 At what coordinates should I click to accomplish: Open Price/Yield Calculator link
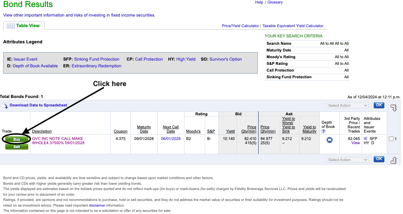tap(240, 26)
